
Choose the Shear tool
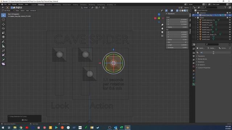coord(3,64)
